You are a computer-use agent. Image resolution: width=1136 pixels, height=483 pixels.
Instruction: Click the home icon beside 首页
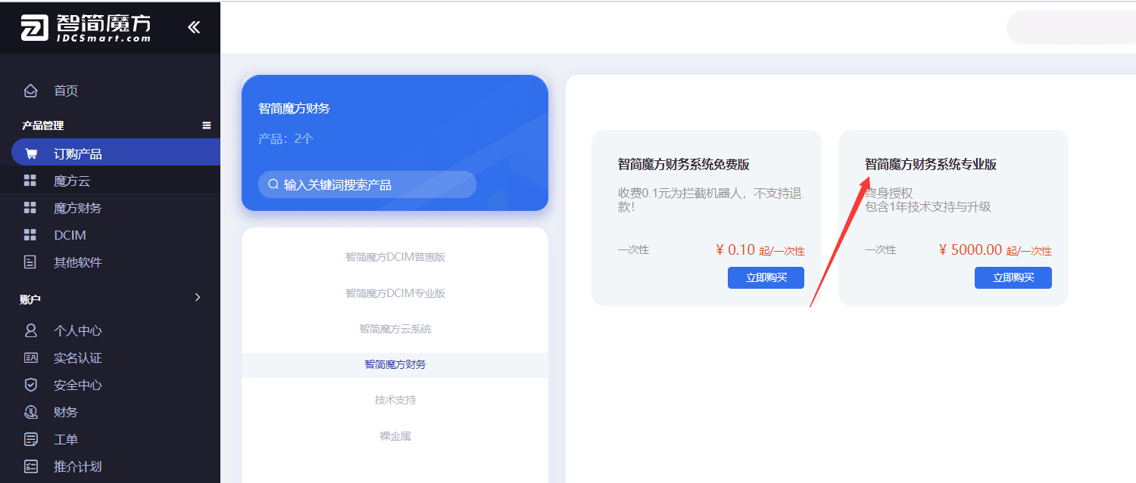click(30, 91)
